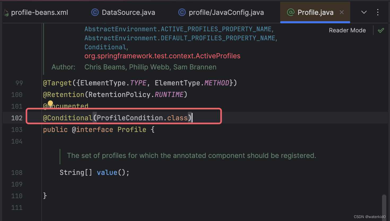Click the value() method on line 108
Viewport: 390px width, 221px height.
107,173
